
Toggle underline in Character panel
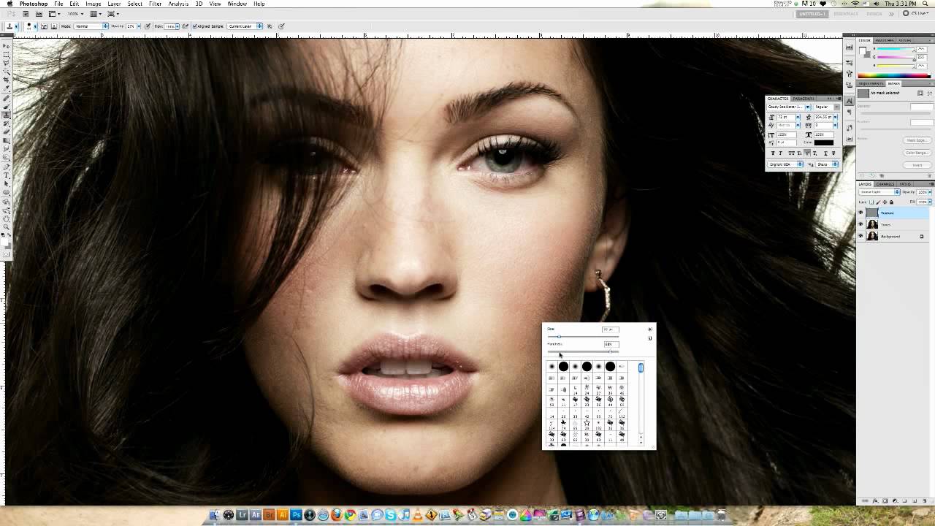(x=825, y=153)
